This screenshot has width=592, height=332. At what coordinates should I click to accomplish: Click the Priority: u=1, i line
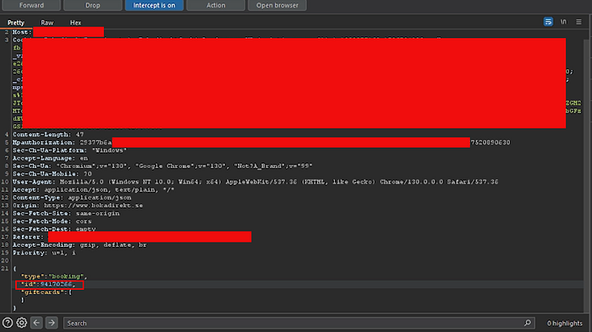[x=44, y=253]
